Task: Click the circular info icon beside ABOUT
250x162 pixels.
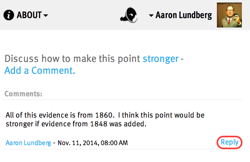Action: (x=9, y=15)
